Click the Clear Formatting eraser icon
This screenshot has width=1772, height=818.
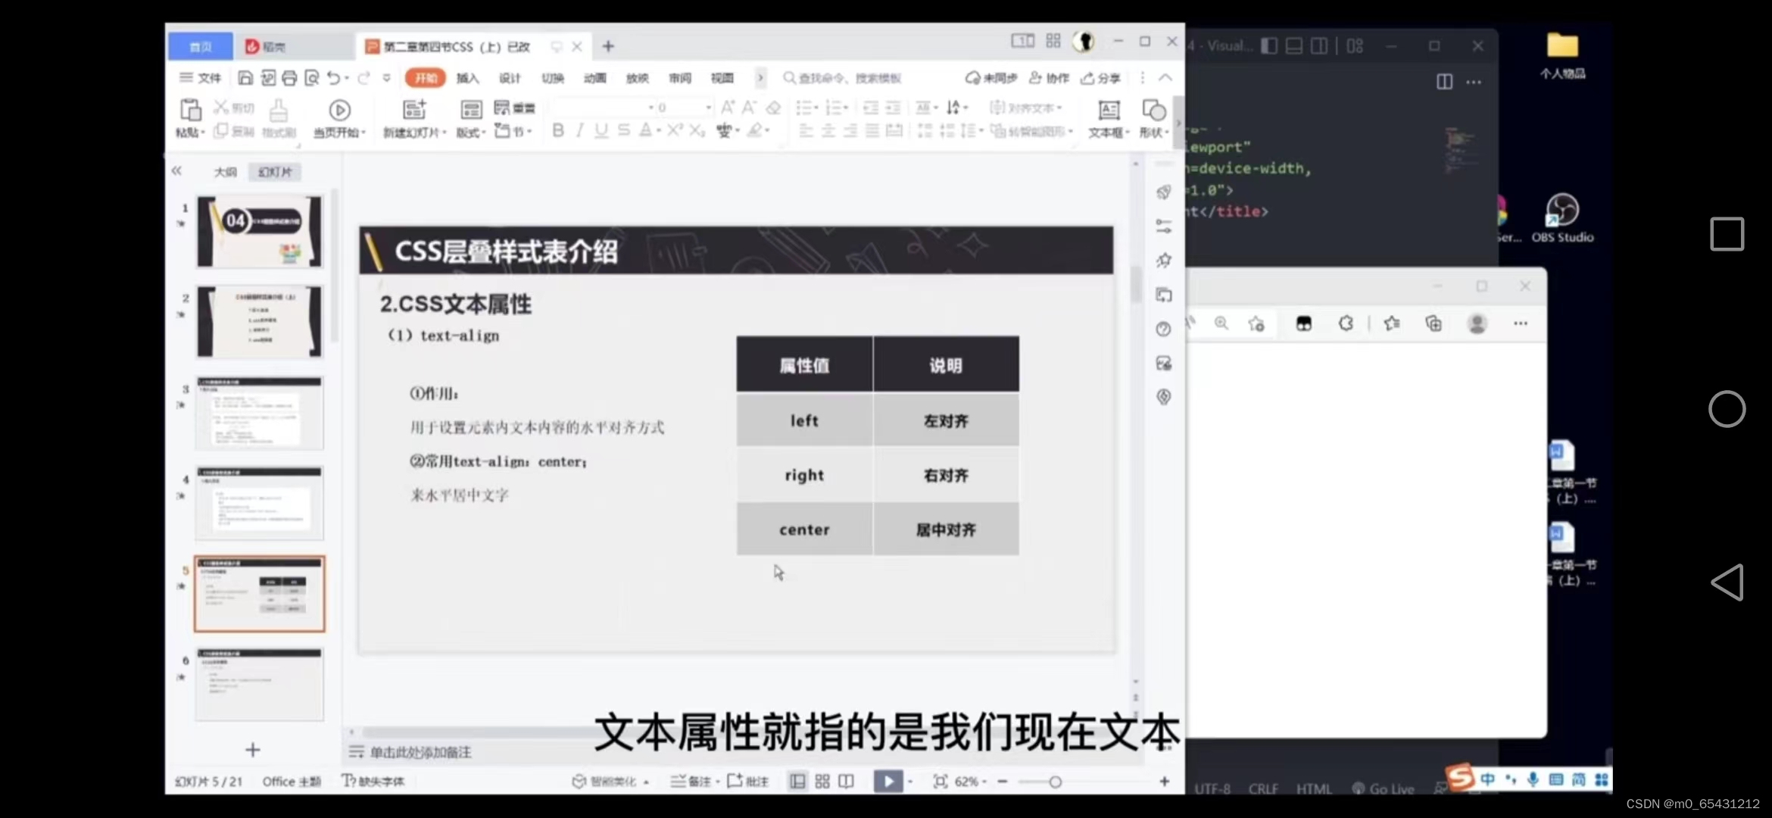(x=773, y=108)
